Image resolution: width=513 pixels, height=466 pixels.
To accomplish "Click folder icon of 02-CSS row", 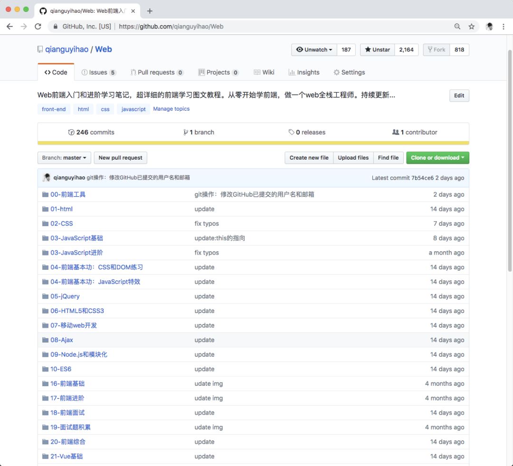I will [45, 224].
